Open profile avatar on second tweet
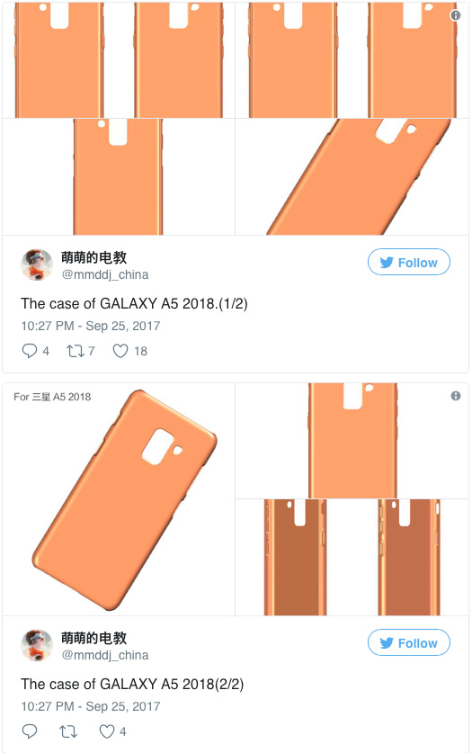Viewport: 472px width, 753px height. pos(37,645)
